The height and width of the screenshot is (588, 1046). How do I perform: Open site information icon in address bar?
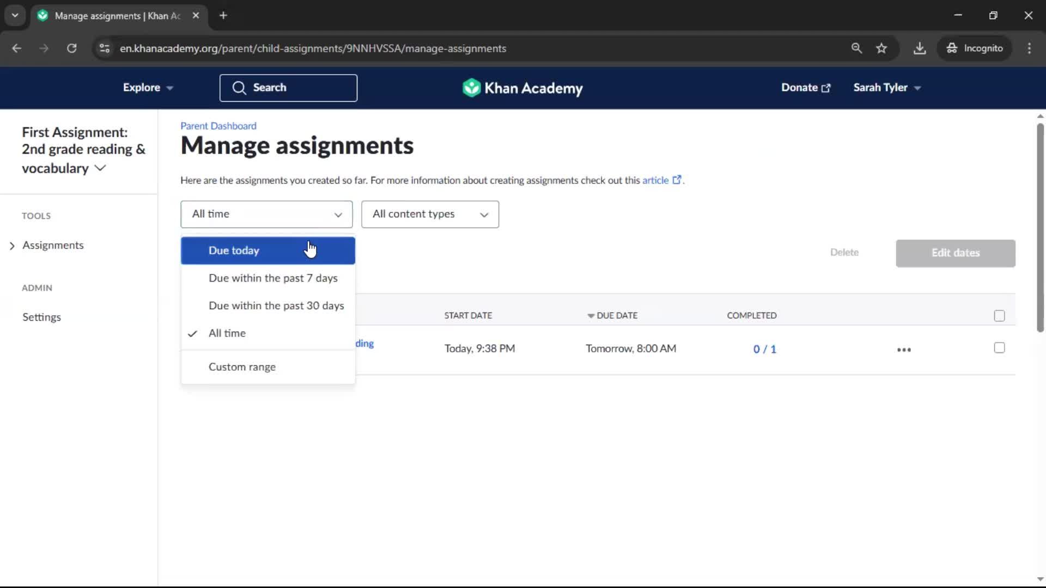pyautogui.click(x=105, y=48)
